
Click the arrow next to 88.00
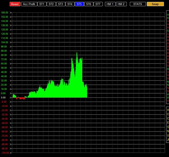(11, 51)
